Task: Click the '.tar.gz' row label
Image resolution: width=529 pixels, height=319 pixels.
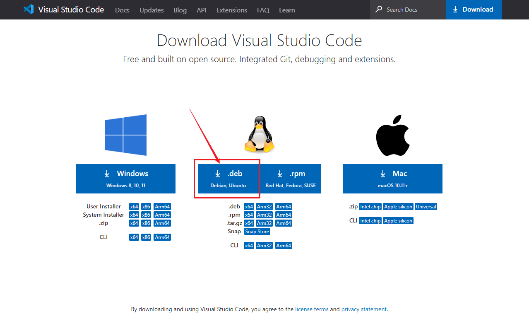Action: pos(234,223)
